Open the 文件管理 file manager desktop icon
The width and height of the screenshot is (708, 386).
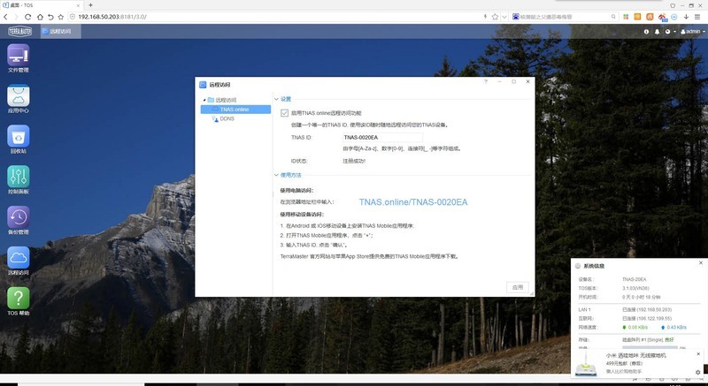[x=18, y=58]
